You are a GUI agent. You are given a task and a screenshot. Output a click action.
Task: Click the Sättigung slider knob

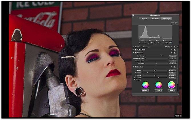coord(155,75)
